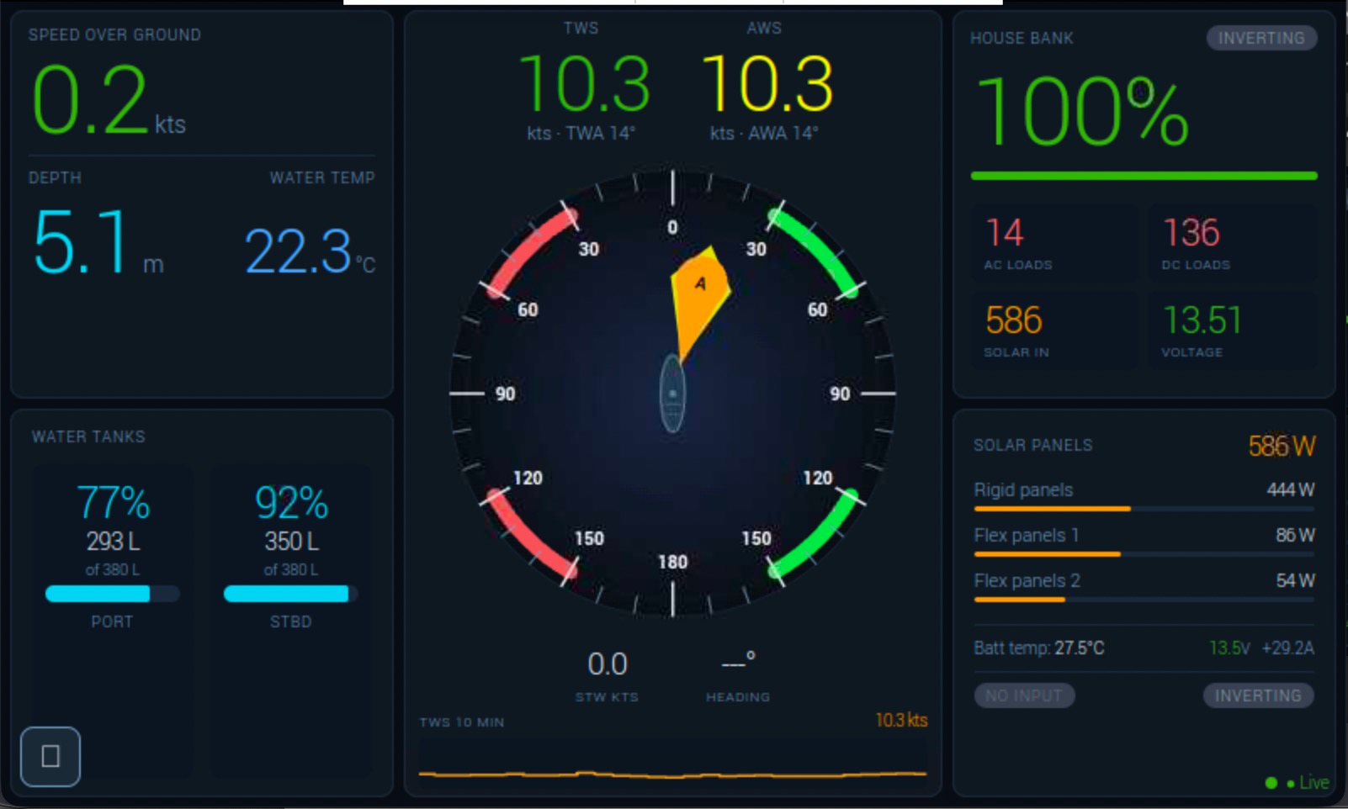Viewport: 1348px width, 809px height.
Task: Click the Flex panels 2 output bar
Action: pos(1144,600)
